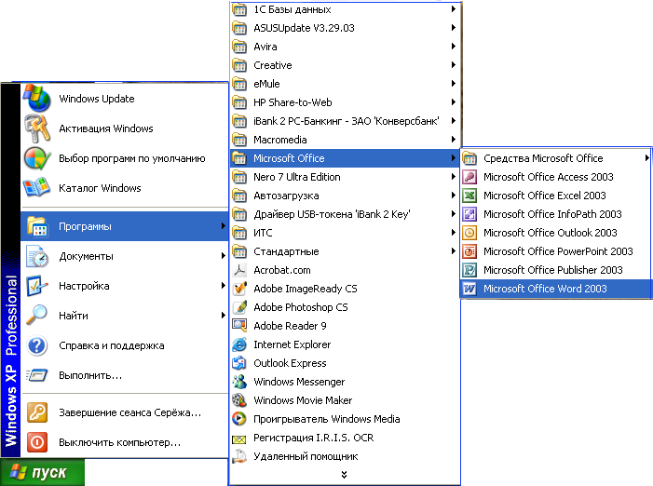The height and width of the screenshot is (486, 653).
Task: Click the Publisher 2003 icon
Action: coord(469,270)
